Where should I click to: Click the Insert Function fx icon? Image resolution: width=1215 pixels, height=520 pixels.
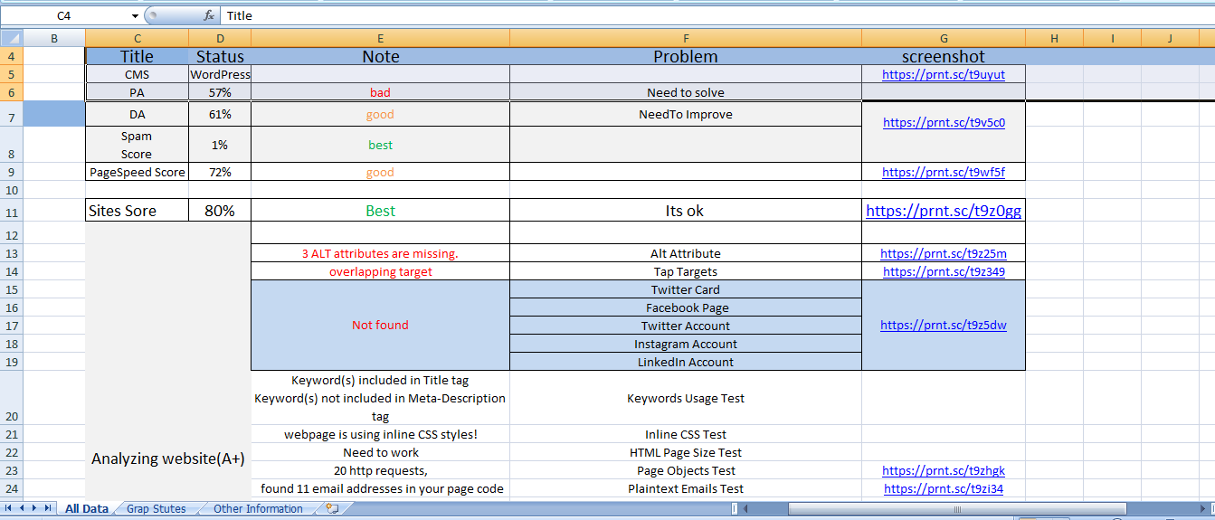coord(209,15)
